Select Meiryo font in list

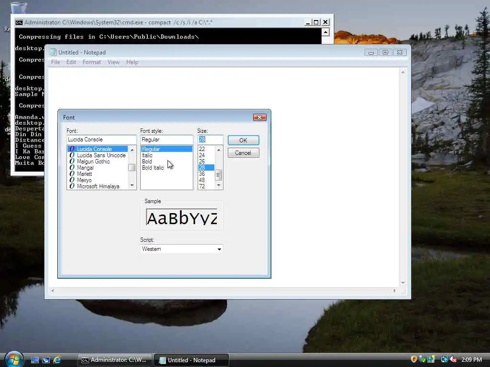pyautogui.click(x=98, y=180)
